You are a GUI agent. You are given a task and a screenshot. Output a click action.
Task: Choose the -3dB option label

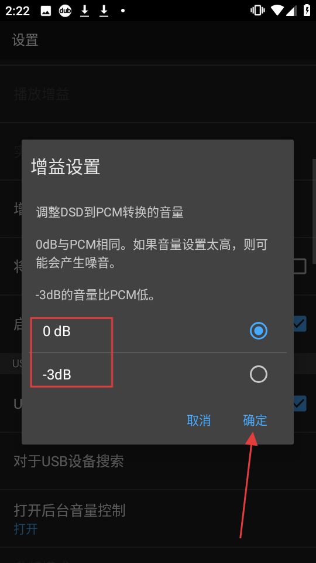coord(57,375)
